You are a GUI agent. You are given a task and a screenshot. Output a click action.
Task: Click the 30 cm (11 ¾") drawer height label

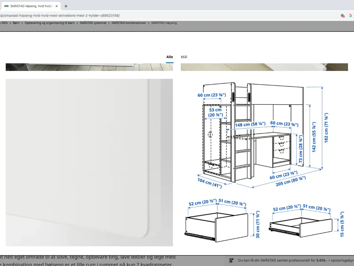(x=258, y=224)
